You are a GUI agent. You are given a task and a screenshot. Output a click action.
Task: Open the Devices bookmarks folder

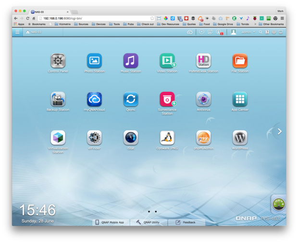tap(99, 24)
